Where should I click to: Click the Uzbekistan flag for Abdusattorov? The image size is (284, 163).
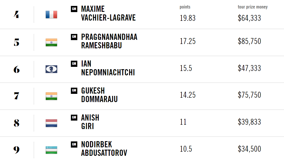pos(52,150)
